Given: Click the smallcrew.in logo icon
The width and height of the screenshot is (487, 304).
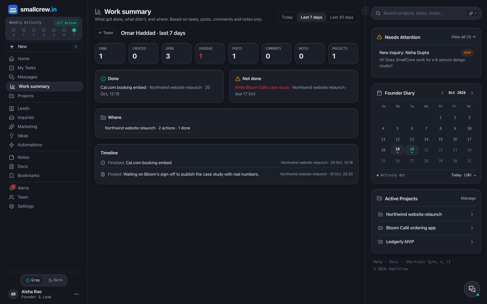Looking at the screenshot, I should click(13, 9).
